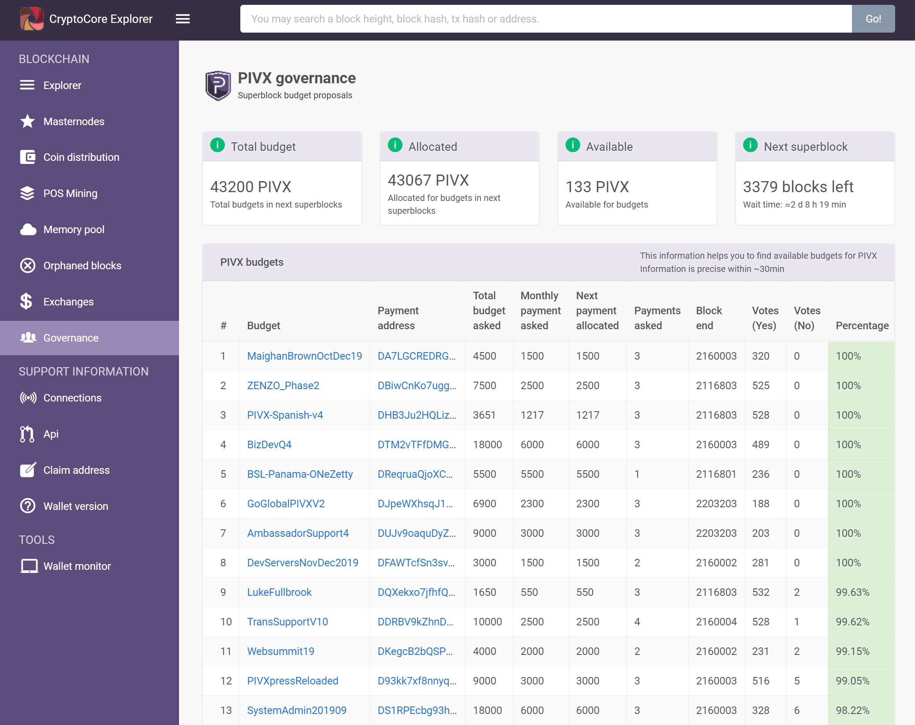
Task: Click the Exchanges dollar sign icon
Action: tap(26, 302)
